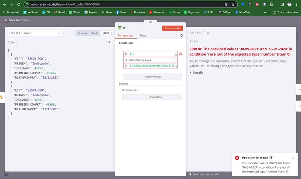
Task: Open the Whats bookmark
Action: click(75, 12)
